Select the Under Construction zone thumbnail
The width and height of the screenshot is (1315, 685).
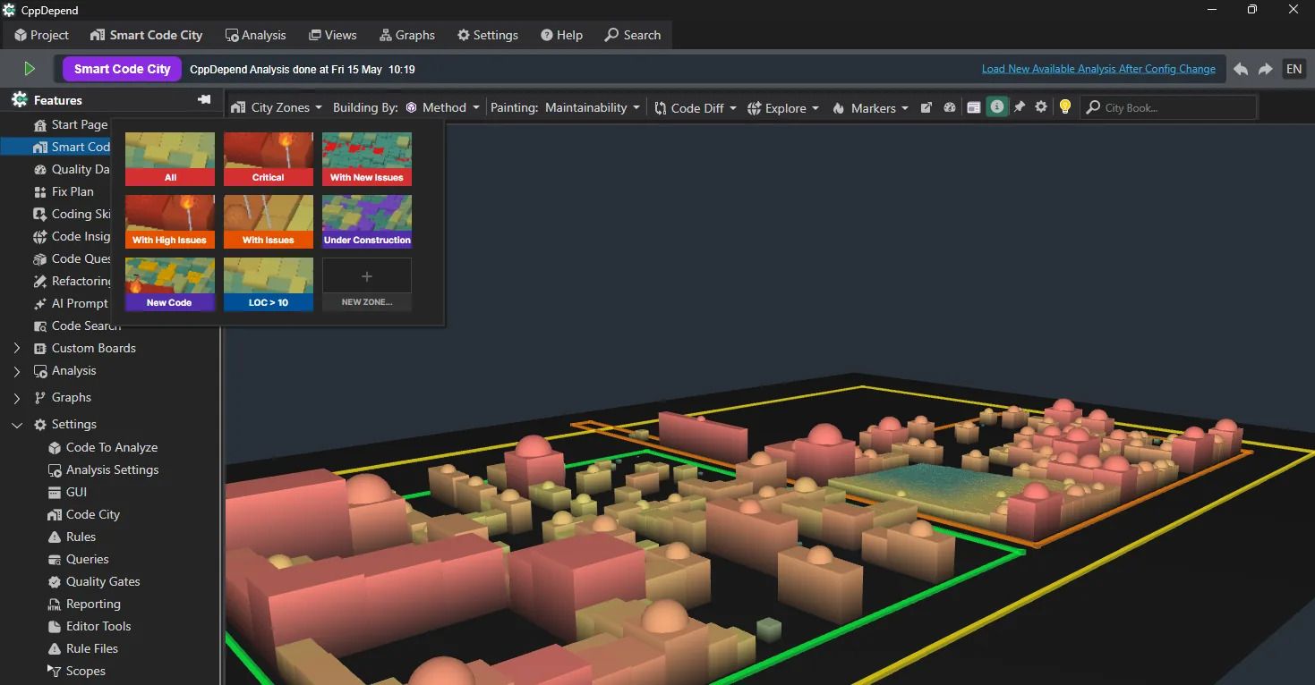[x=367, y=222]
